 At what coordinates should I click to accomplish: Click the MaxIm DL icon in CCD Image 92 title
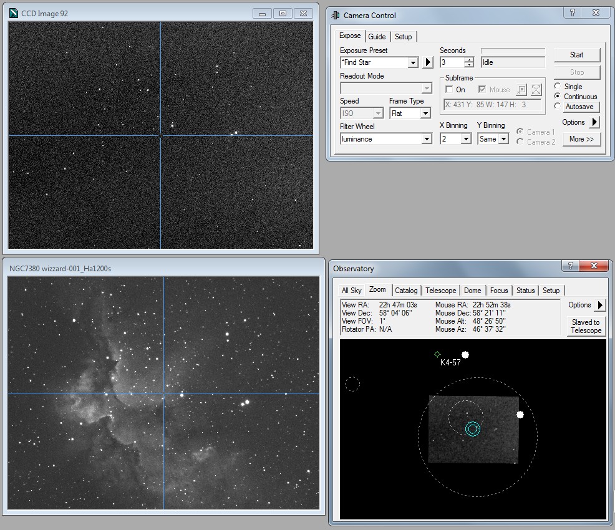(14, 13)
